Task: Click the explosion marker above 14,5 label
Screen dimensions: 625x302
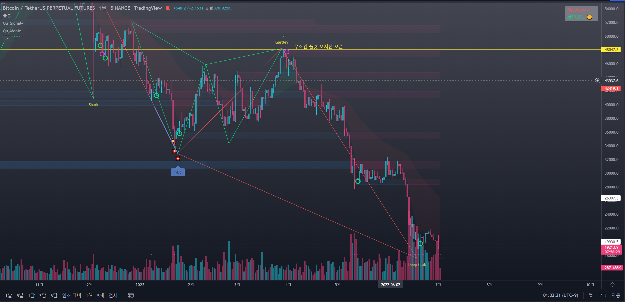Action: (178, 159)
